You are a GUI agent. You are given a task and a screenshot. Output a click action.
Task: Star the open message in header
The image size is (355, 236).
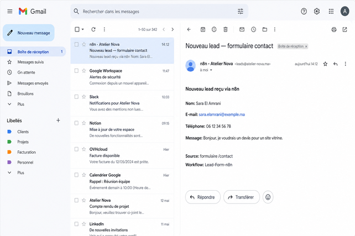[325, 64]
